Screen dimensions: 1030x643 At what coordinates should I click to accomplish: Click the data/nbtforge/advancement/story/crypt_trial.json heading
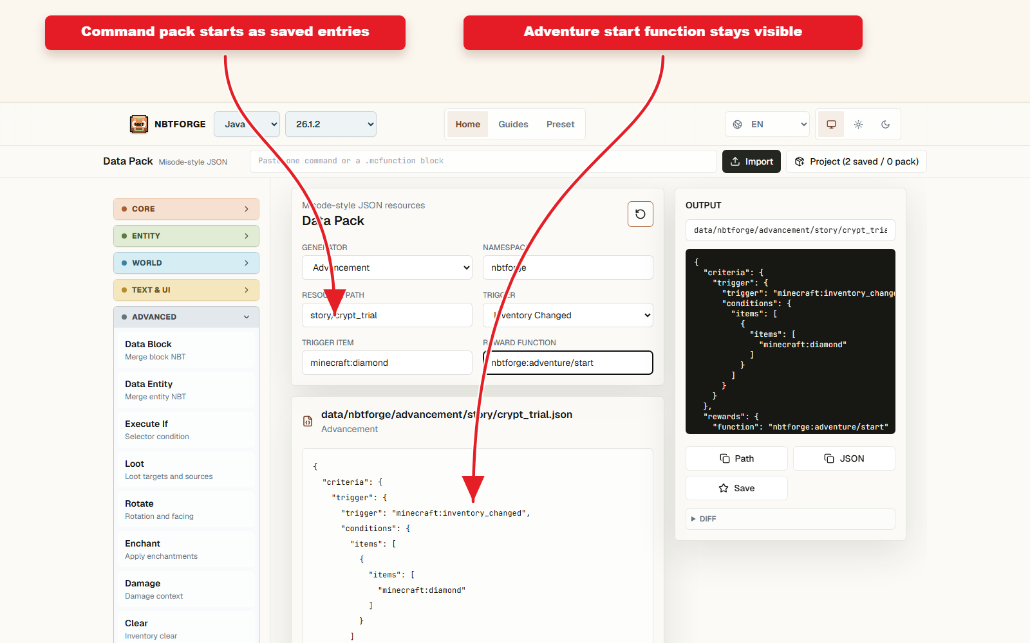(x=447, y=415)
